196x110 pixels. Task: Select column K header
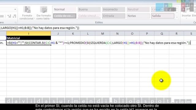[x=73, y=34]
